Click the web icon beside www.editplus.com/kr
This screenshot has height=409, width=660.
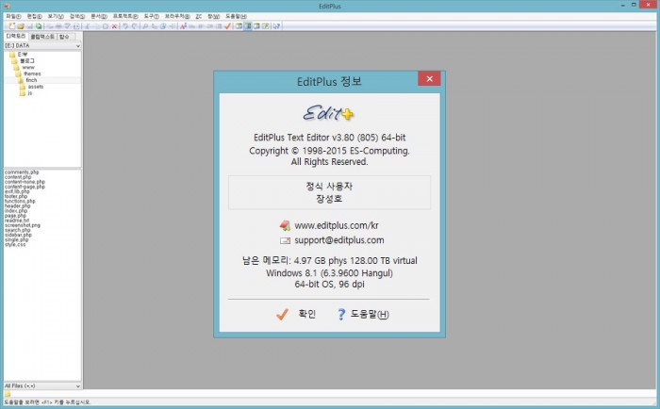[x=285, y=225]
